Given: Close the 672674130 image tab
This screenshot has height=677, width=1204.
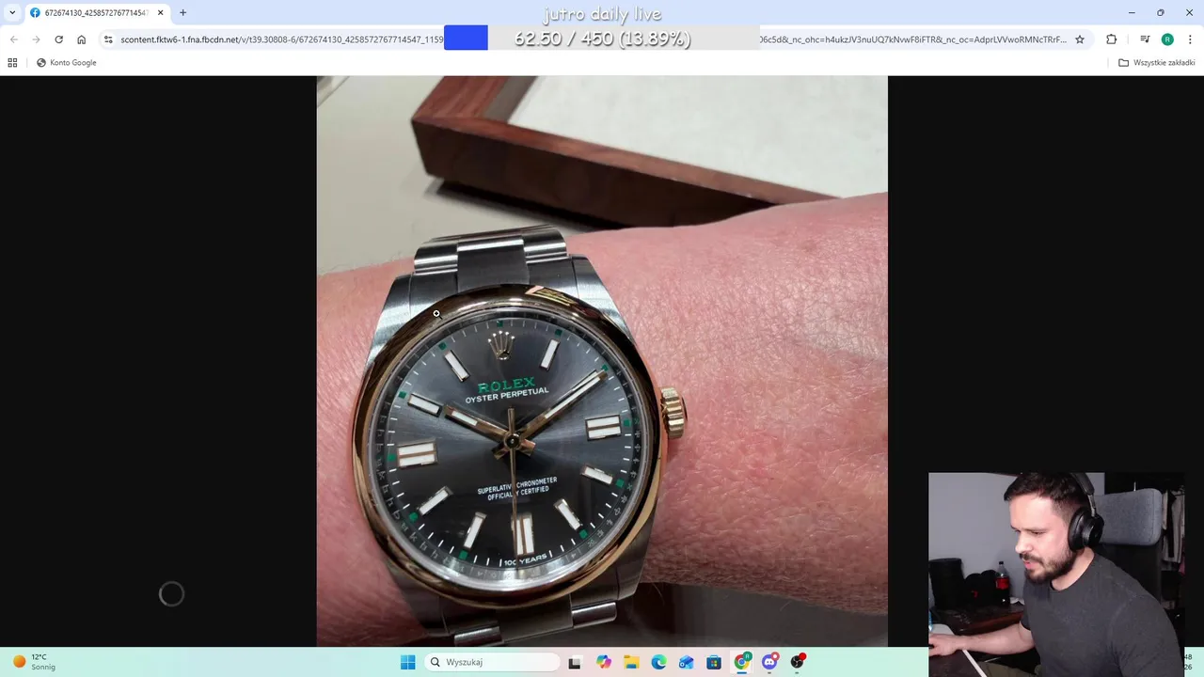Looking at the screenshot, I should tap(160, 13).
